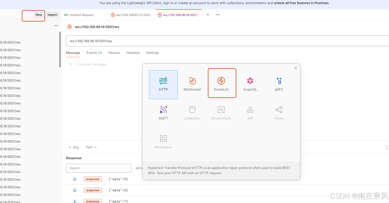
Task: Switch to ws://192.168.82.111:5000 tab
Action: 132,15
